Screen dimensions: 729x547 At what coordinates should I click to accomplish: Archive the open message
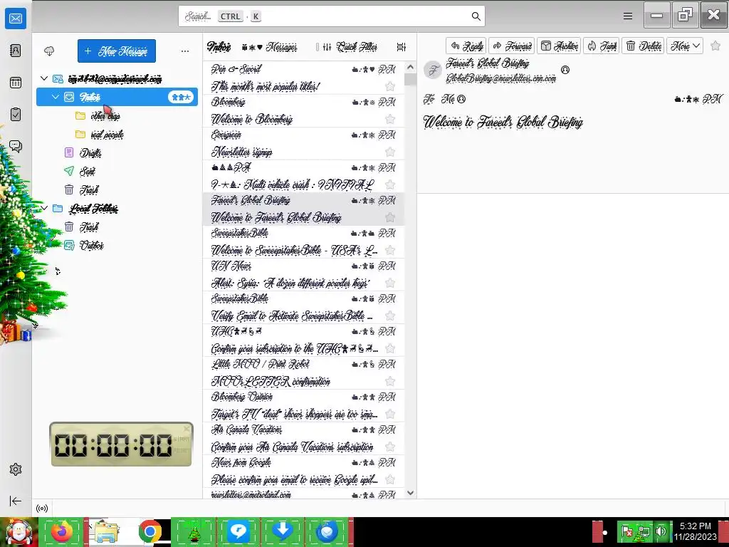point(560,46)
